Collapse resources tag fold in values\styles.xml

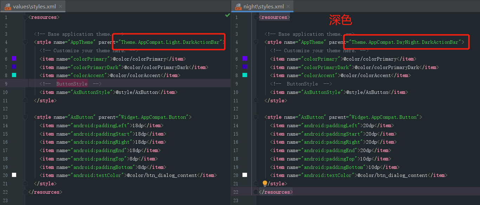(x=25, y=17)
